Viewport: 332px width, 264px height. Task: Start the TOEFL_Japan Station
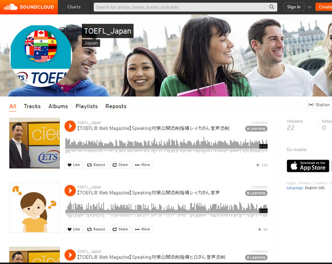319,105
